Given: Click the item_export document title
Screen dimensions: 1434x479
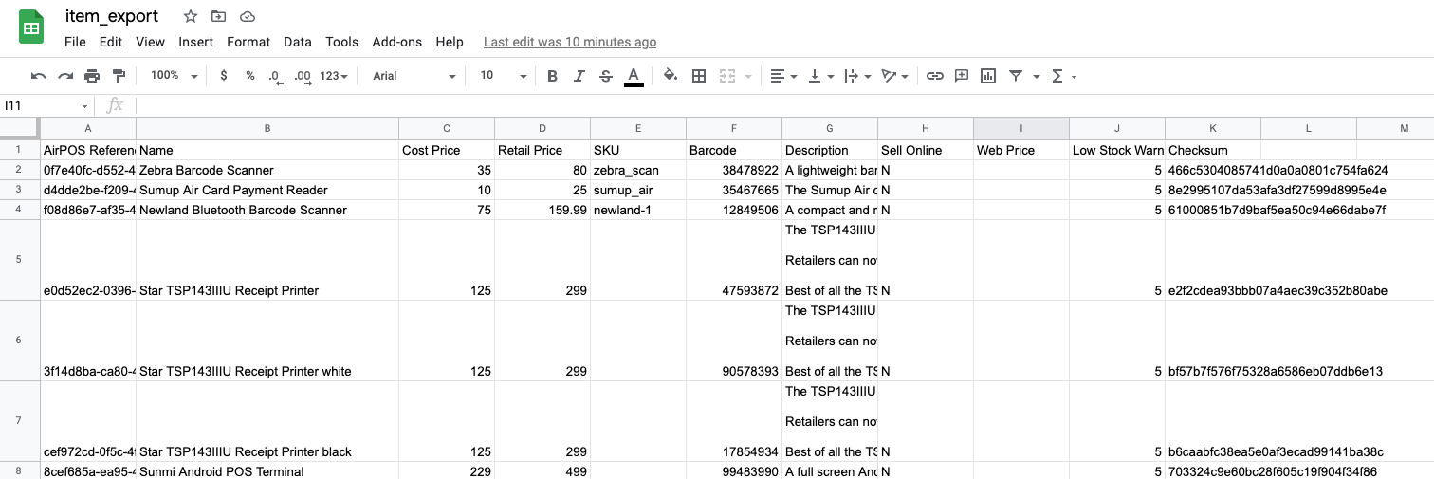Looking at the screenshot, I should (112, 16).
